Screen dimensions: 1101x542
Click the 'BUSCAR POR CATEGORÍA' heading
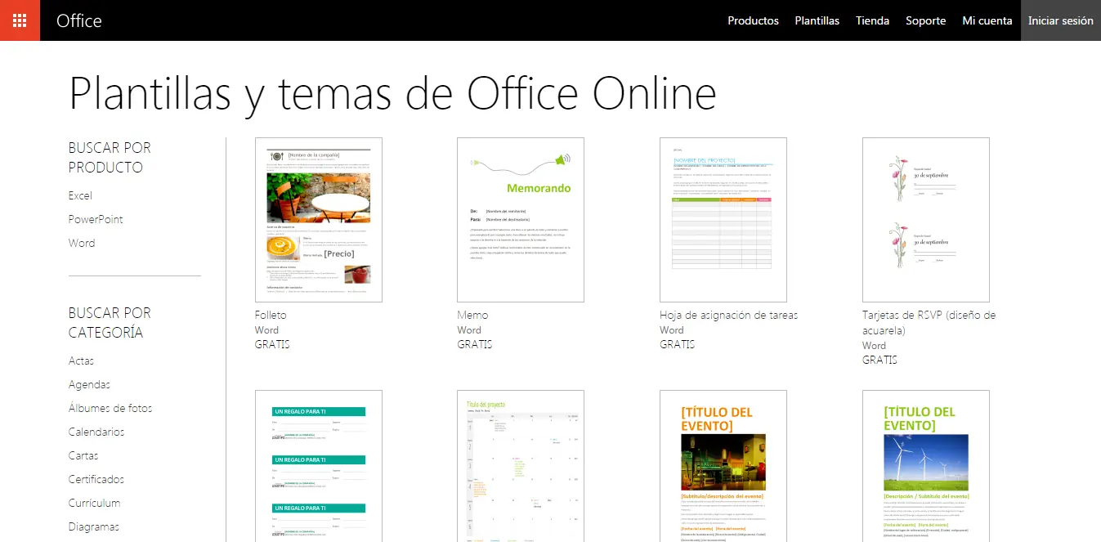click(x=110, y=323)
